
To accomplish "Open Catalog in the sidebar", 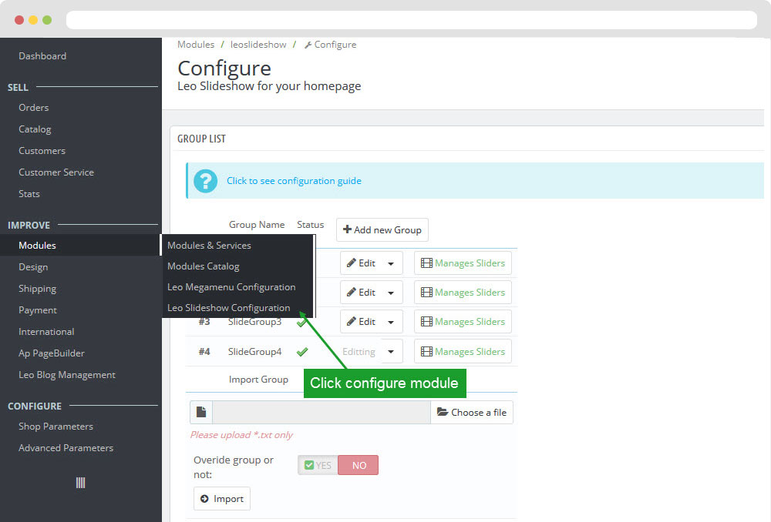I will click(x=35, y=129).
